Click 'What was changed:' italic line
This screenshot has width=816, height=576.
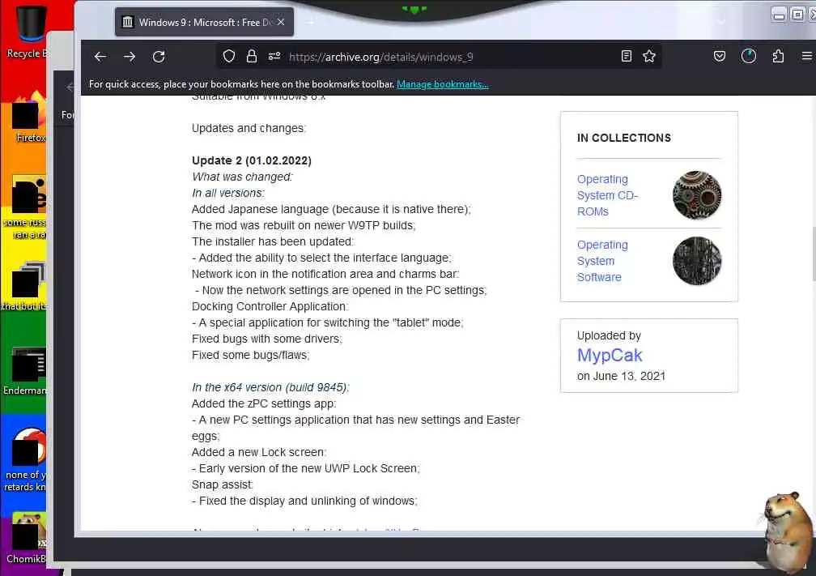(x=243, y=177)
